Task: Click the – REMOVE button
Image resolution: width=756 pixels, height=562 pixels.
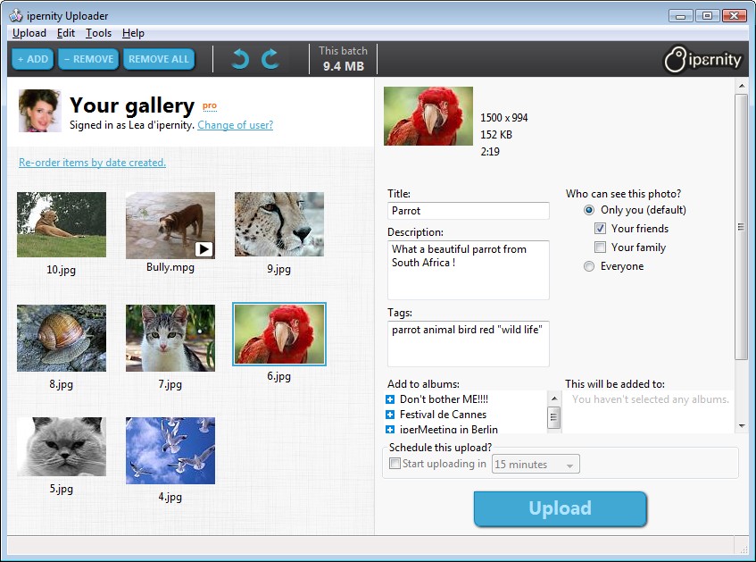Action: [88, 59]
